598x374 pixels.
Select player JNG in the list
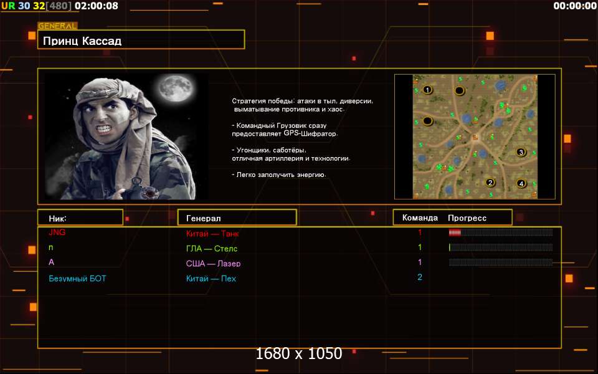57,233
